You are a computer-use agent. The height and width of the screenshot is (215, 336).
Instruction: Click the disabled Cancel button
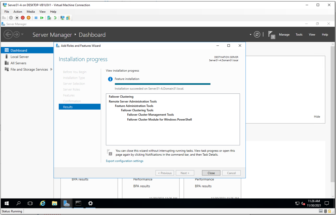pos(231,173)
